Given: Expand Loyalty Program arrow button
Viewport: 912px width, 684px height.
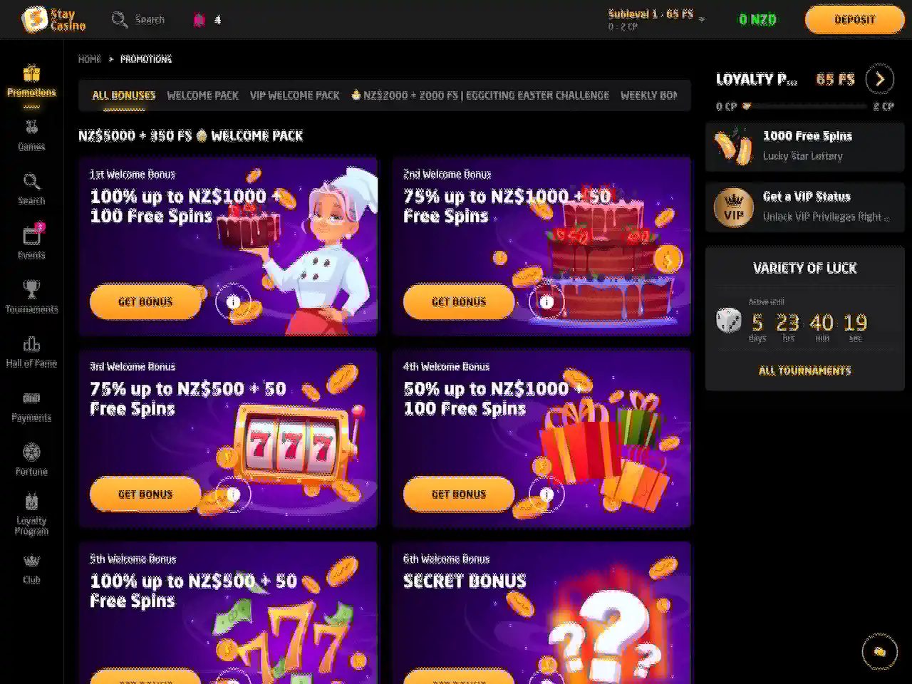Looking at the screenshot, I should pyautogui.click(x=880, y=79).
